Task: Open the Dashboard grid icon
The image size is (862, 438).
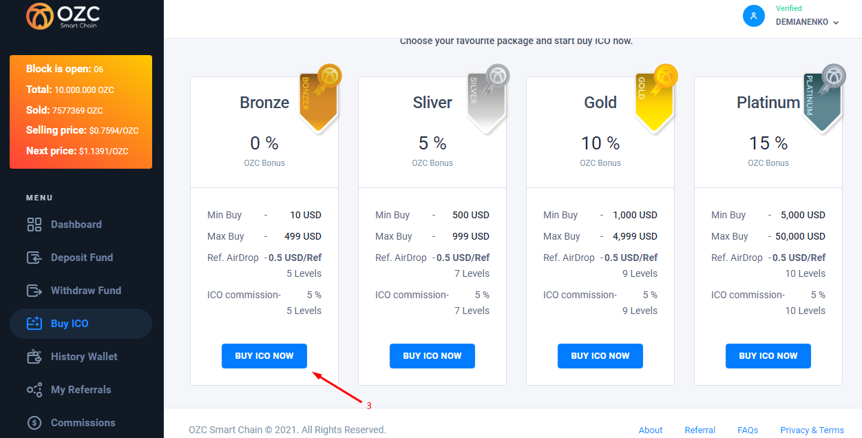Action: click(34, 225)
